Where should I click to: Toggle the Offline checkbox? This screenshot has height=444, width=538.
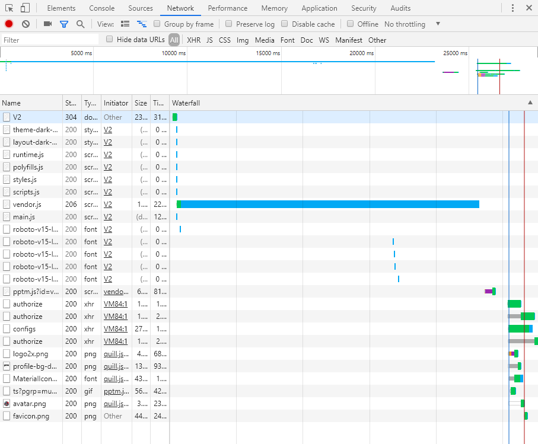click(x=350, y=24)
